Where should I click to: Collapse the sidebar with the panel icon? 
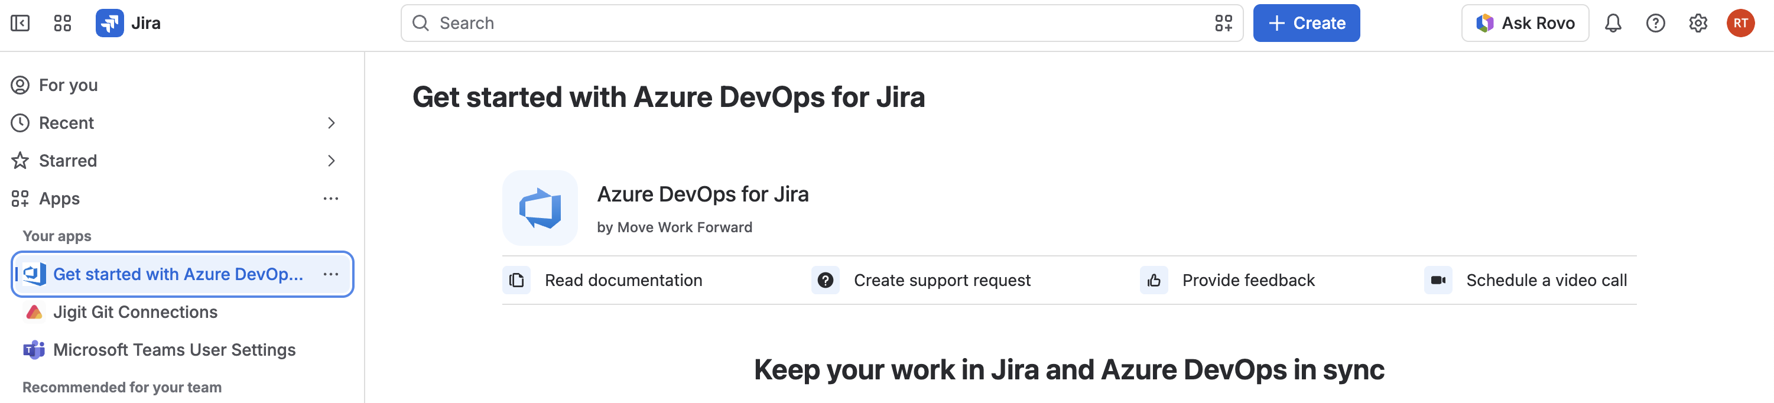point(20,24)
